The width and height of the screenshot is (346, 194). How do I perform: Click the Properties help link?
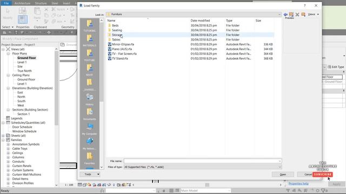298,184
